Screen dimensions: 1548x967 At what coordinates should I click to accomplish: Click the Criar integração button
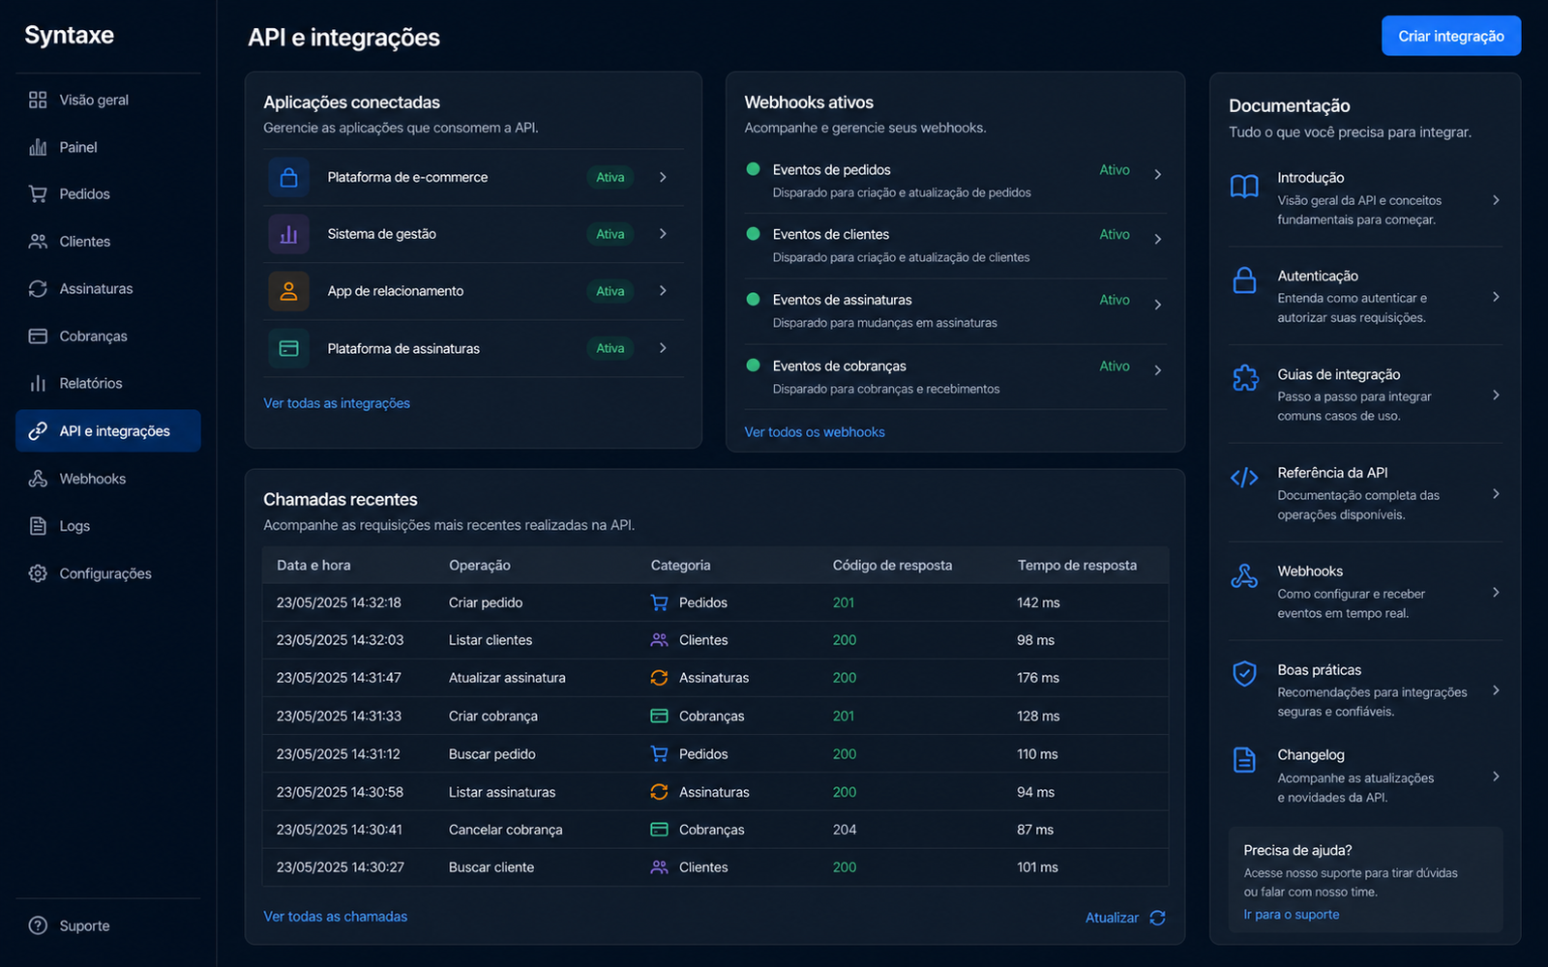tap(1450, 36)
